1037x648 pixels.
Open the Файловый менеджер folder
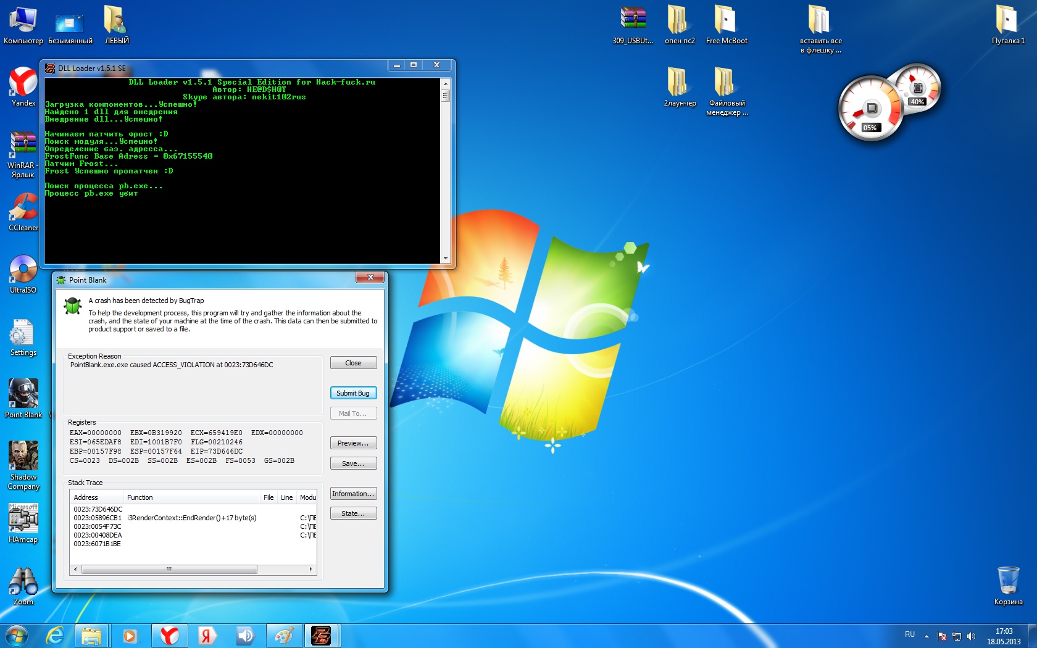click(727, 91)
